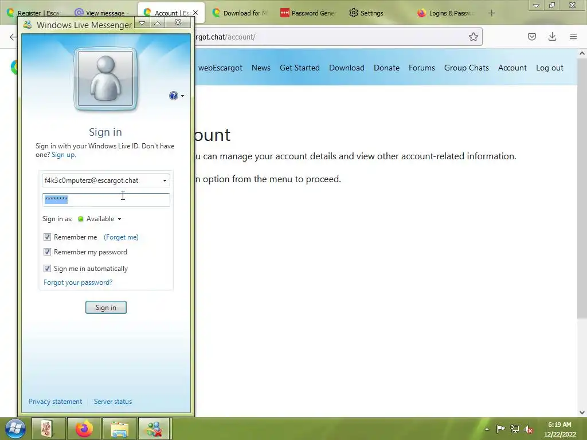Click the Messenger maximize up-arrow button
587x440 pixels.
point(158,23)
